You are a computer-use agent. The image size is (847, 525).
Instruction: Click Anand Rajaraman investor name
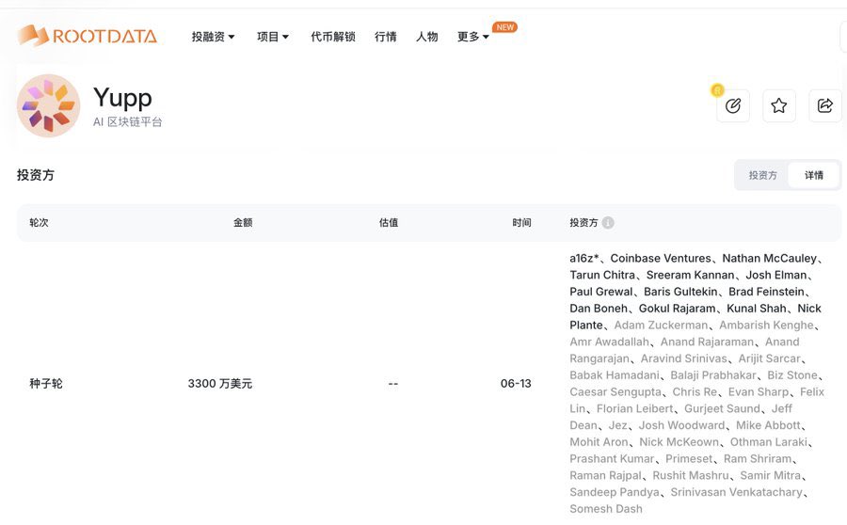coord(707,342)
